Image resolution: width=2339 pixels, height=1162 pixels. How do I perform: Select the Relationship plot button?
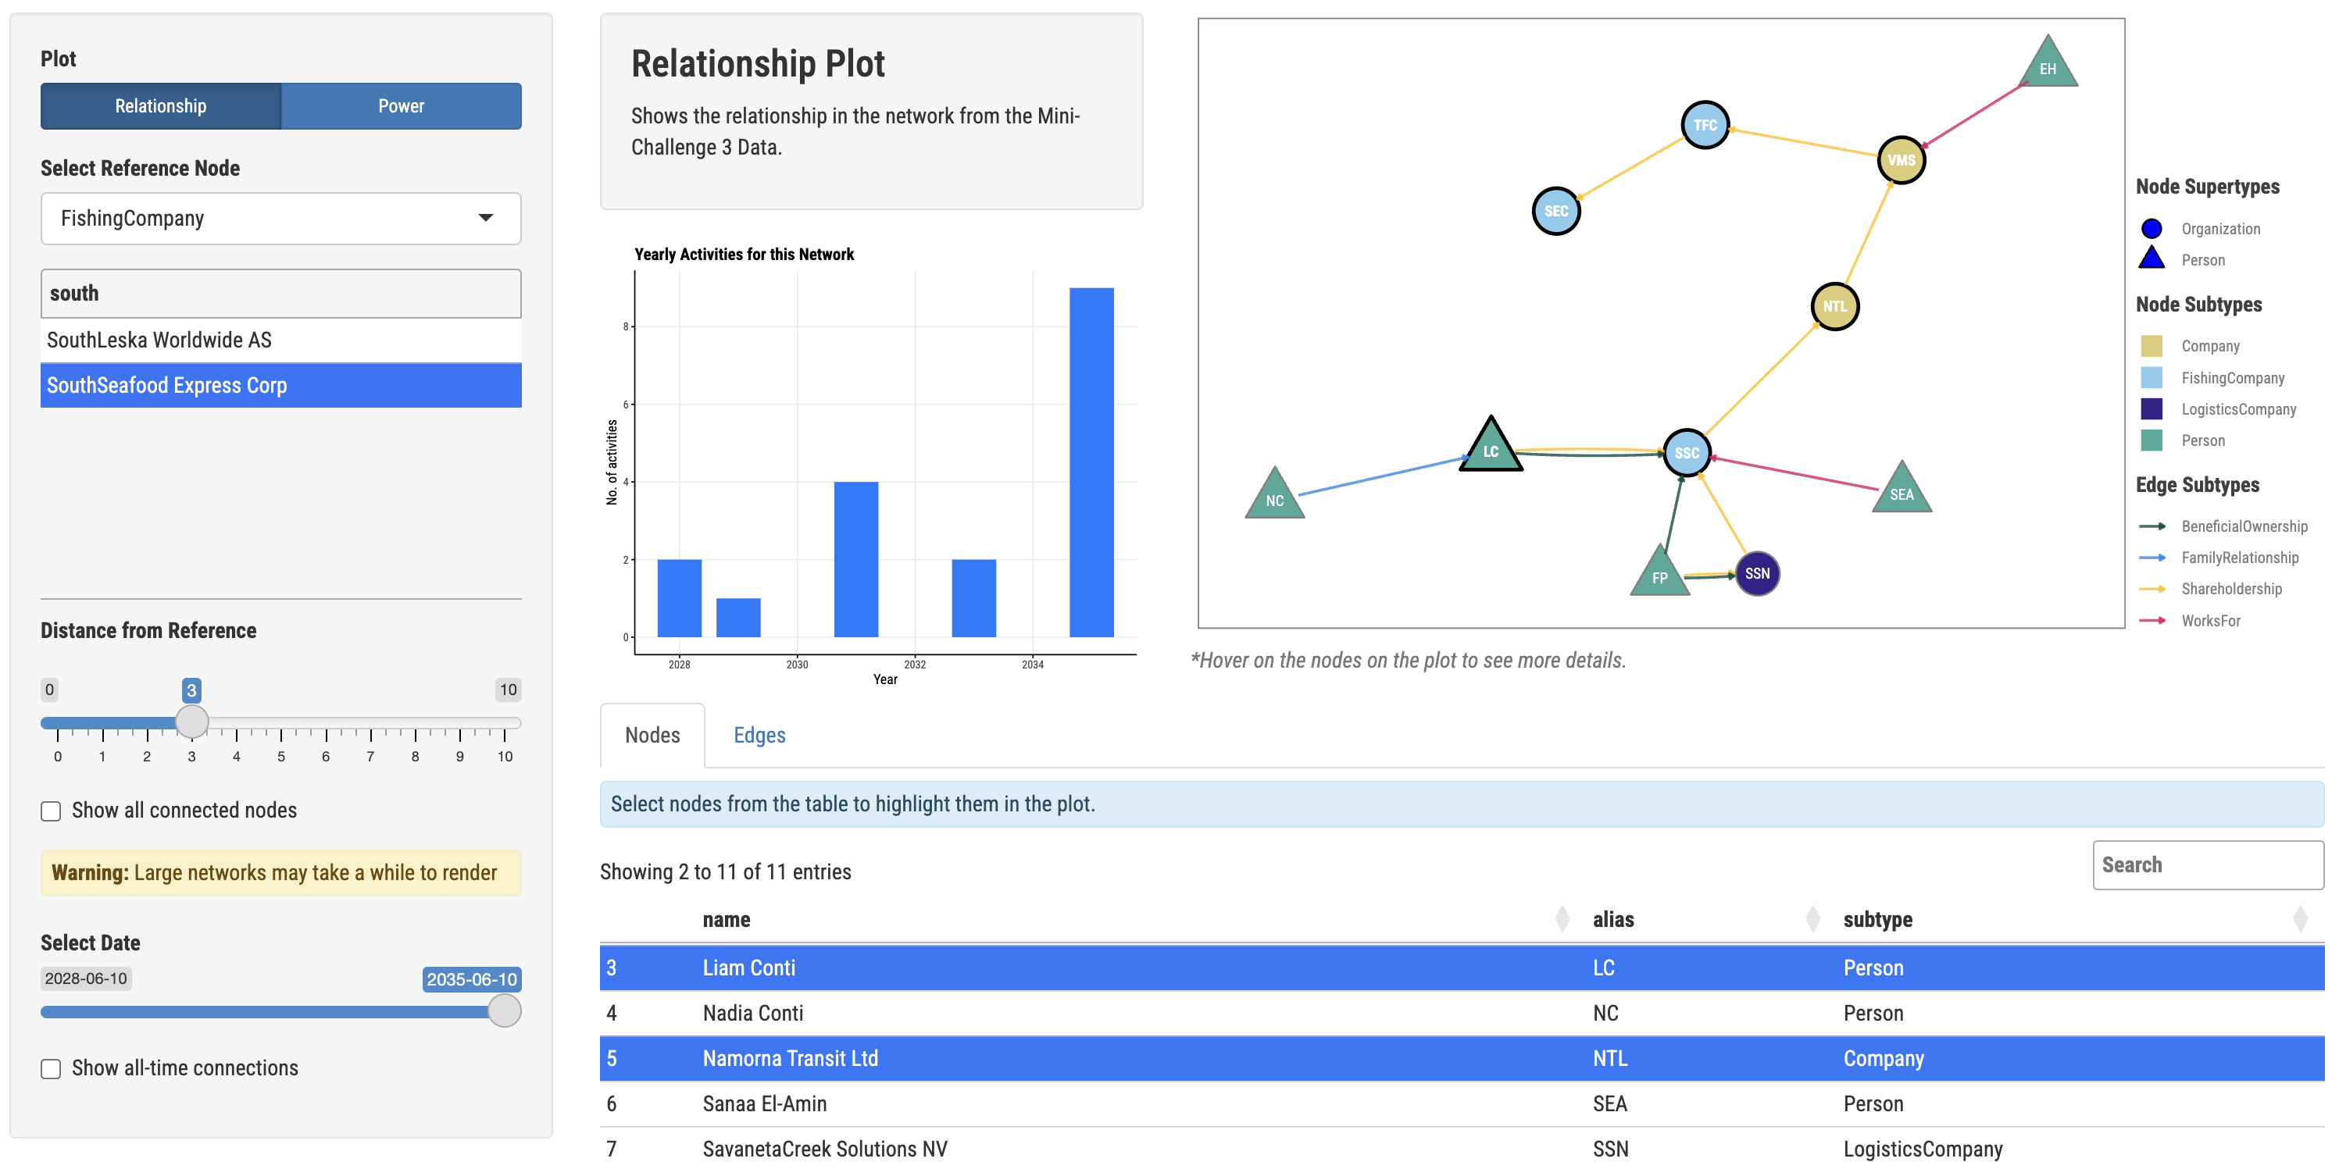161,106
